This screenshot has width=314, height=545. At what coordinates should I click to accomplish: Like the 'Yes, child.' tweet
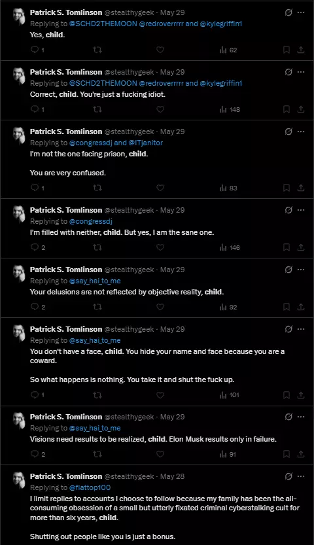(x=160, y=50)
